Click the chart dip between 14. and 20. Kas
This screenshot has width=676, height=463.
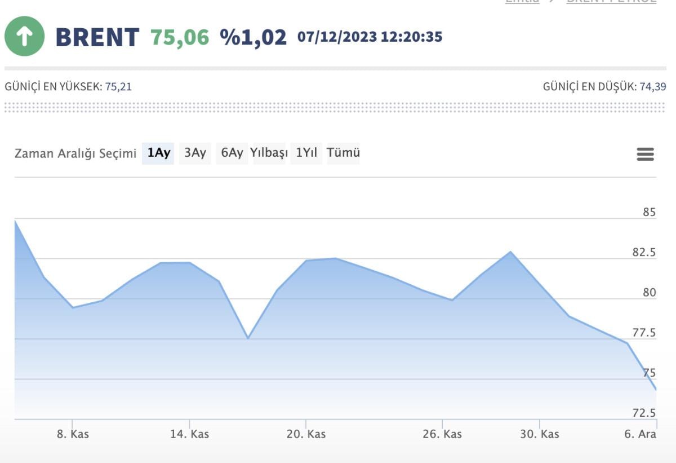[248, 338]
